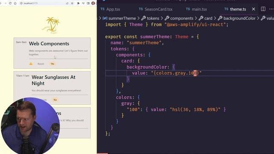Click the Web Components description text
274x154 pixels.
point(58,53)
